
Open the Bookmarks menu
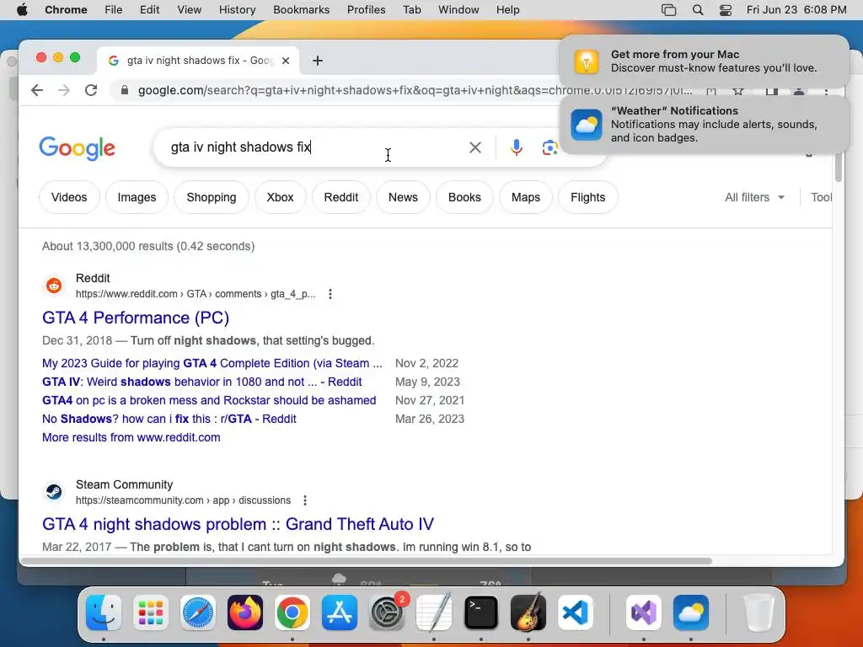click(302, 10)
